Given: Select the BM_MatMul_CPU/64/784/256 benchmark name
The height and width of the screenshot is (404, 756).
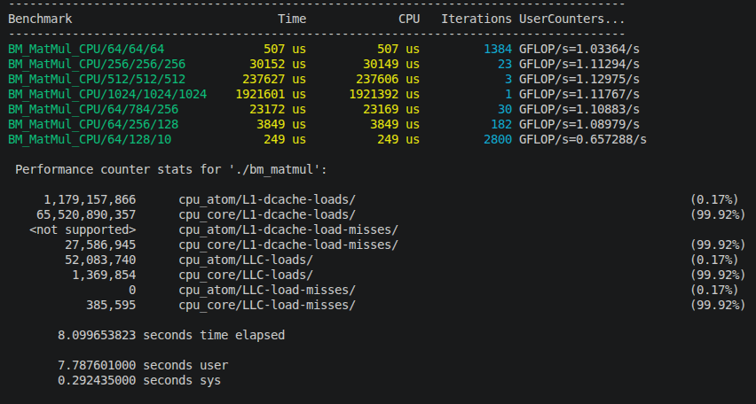Looking at the screenshot, I should click(93, 109).
